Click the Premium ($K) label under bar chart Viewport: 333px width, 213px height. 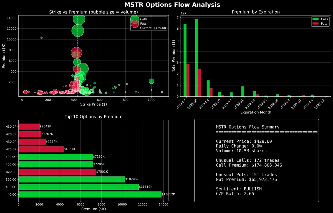94,209
